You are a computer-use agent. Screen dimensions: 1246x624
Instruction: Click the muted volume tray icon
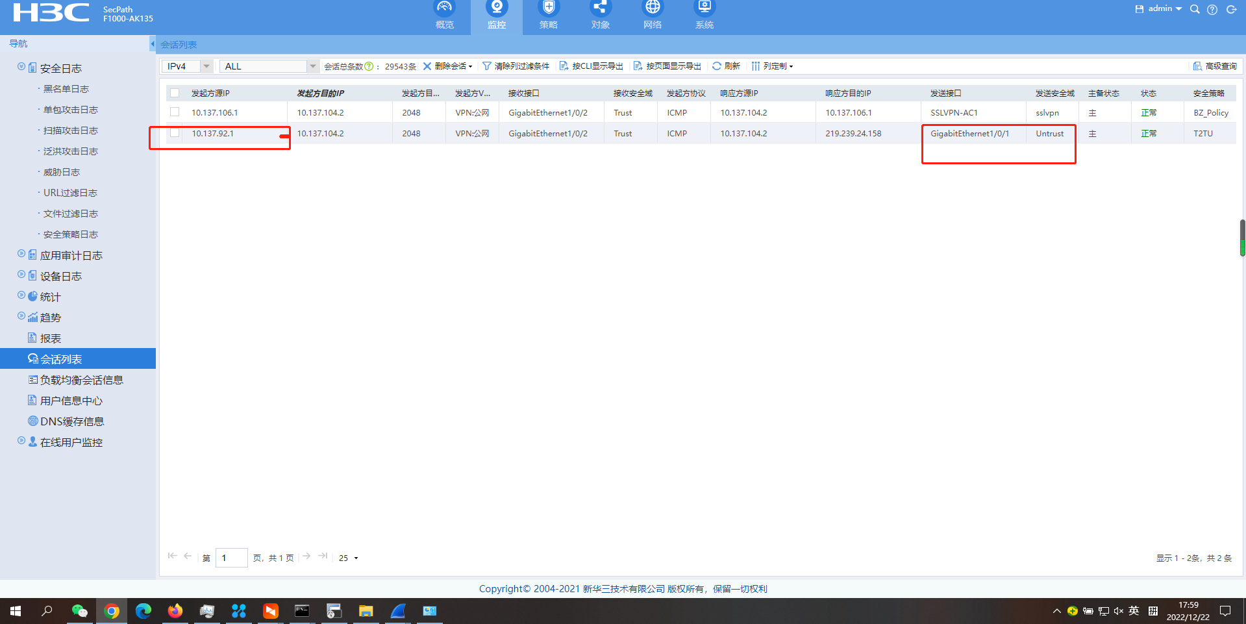(1118, 611)
